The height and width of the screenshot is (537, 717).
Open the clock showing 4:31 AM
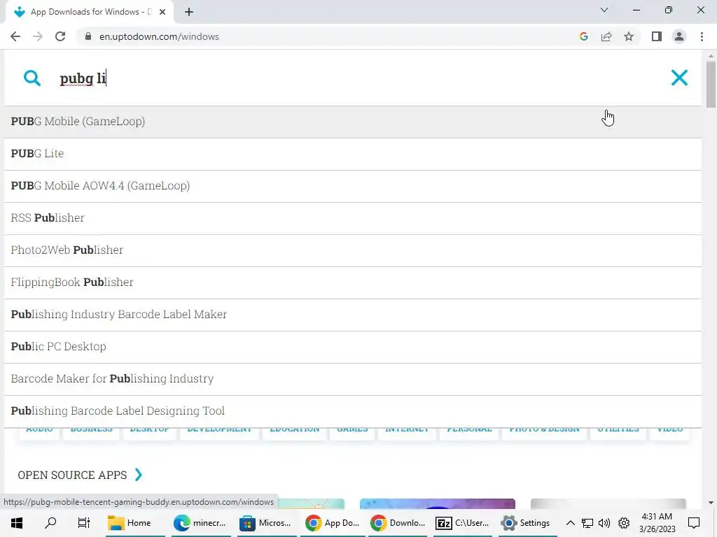pyautogui.click(x=657, y=523)
